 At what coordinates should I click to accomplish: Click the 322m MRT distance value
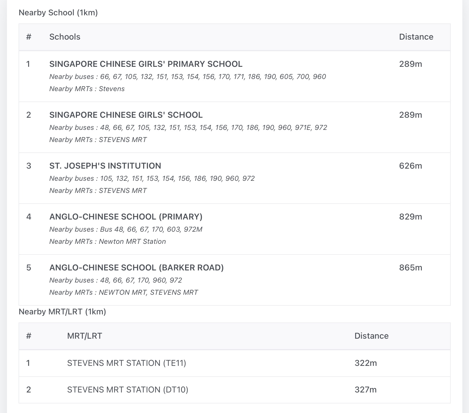click(x=366, y=363)
